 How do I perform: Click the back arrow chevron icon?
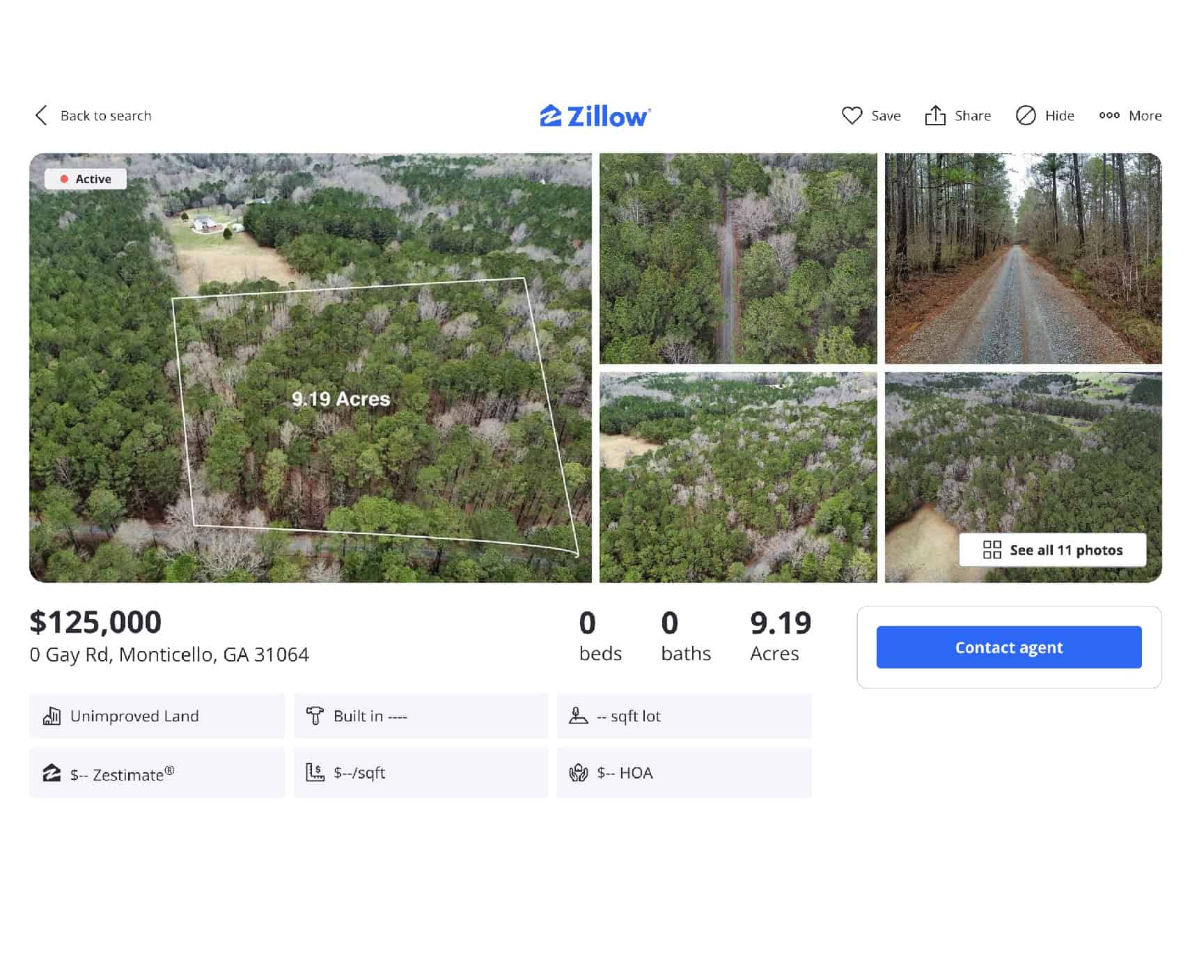(41, 116)
